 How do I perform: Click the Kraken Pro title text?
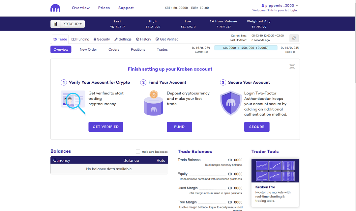[265, 187]
